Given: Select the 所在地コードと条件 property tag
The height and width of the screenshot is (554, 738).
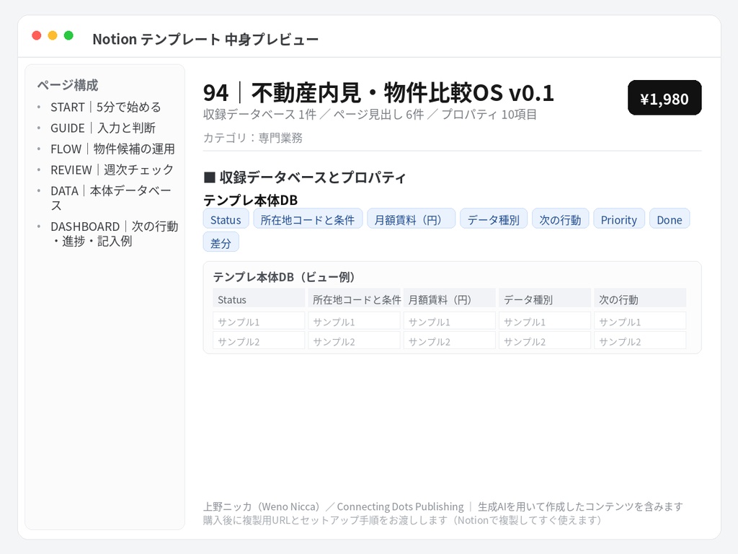Looking at the screenshot, I should [308, 220].
